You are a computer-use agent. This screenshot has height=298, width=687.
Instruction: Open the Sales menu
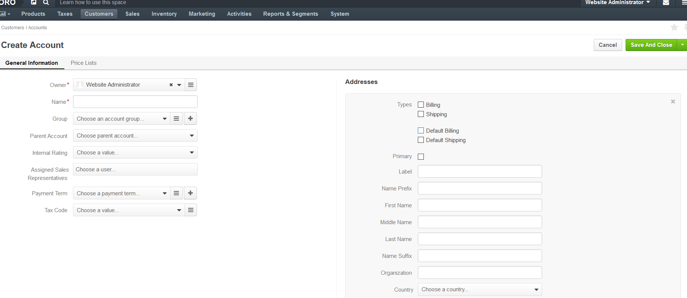tap(133, 14)
